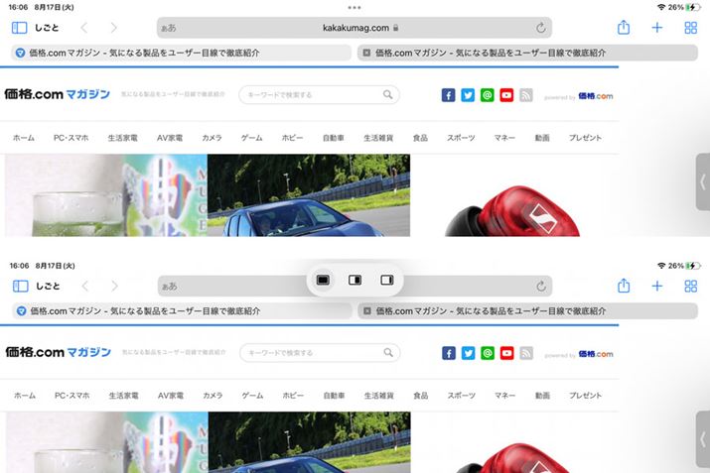This screenshot has height=473, width=710.
Task: Open drink glass article image in lower screenshot
Action: pos(107,442)
